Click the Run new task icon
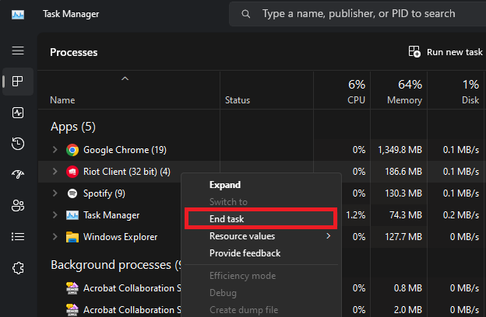Viewport: 486px width, 317px height. point(414,51)
